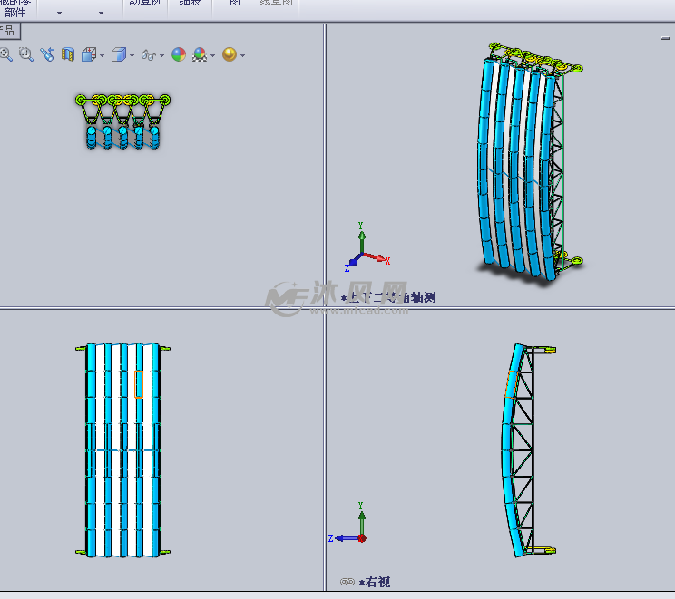Viewport: 675px width, 599px height.
Task: Expand the View Orientation dropdown arrow
Action: tap(102, 55)
